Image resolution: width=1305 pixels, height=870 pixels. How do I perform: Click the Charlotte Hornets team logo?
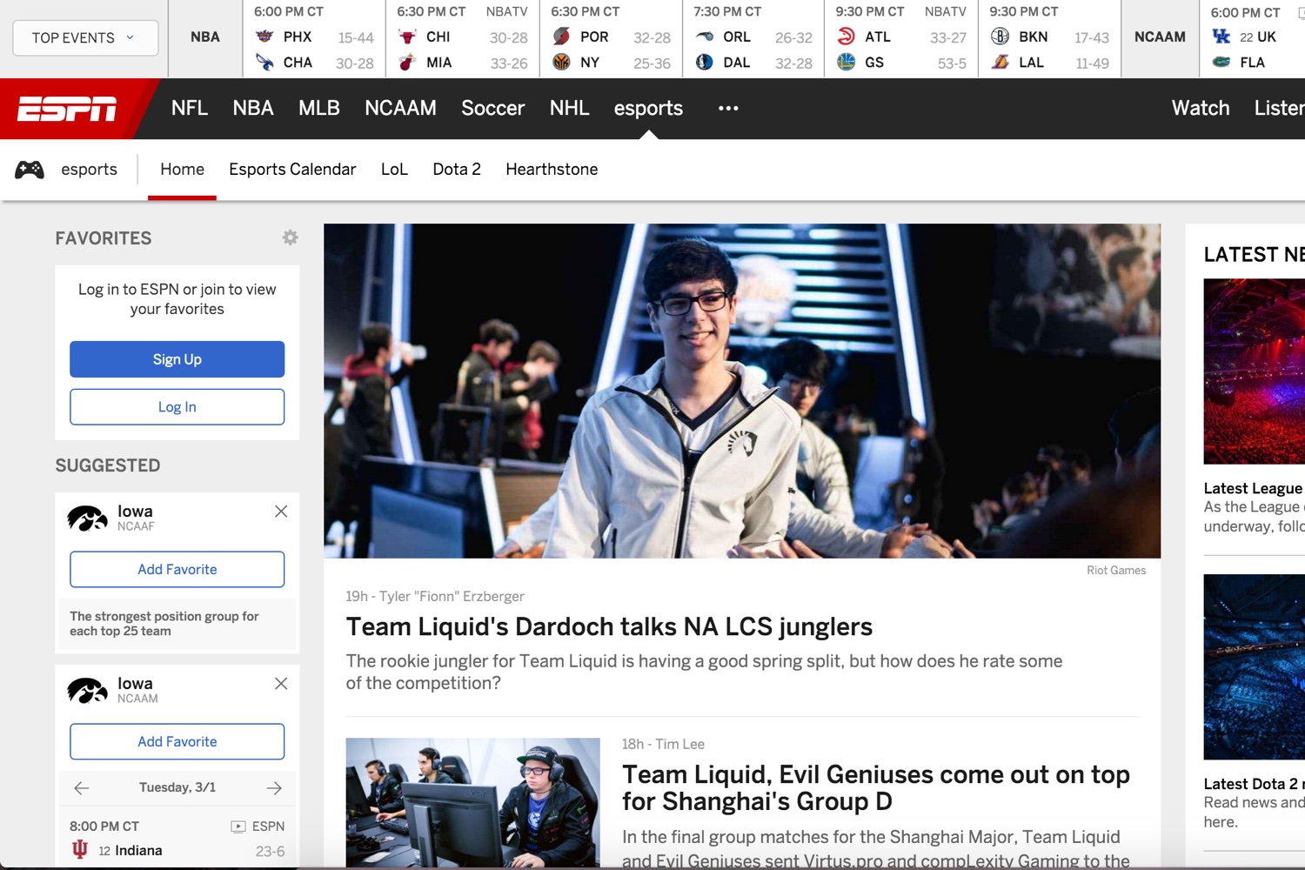tap(264, 62)
